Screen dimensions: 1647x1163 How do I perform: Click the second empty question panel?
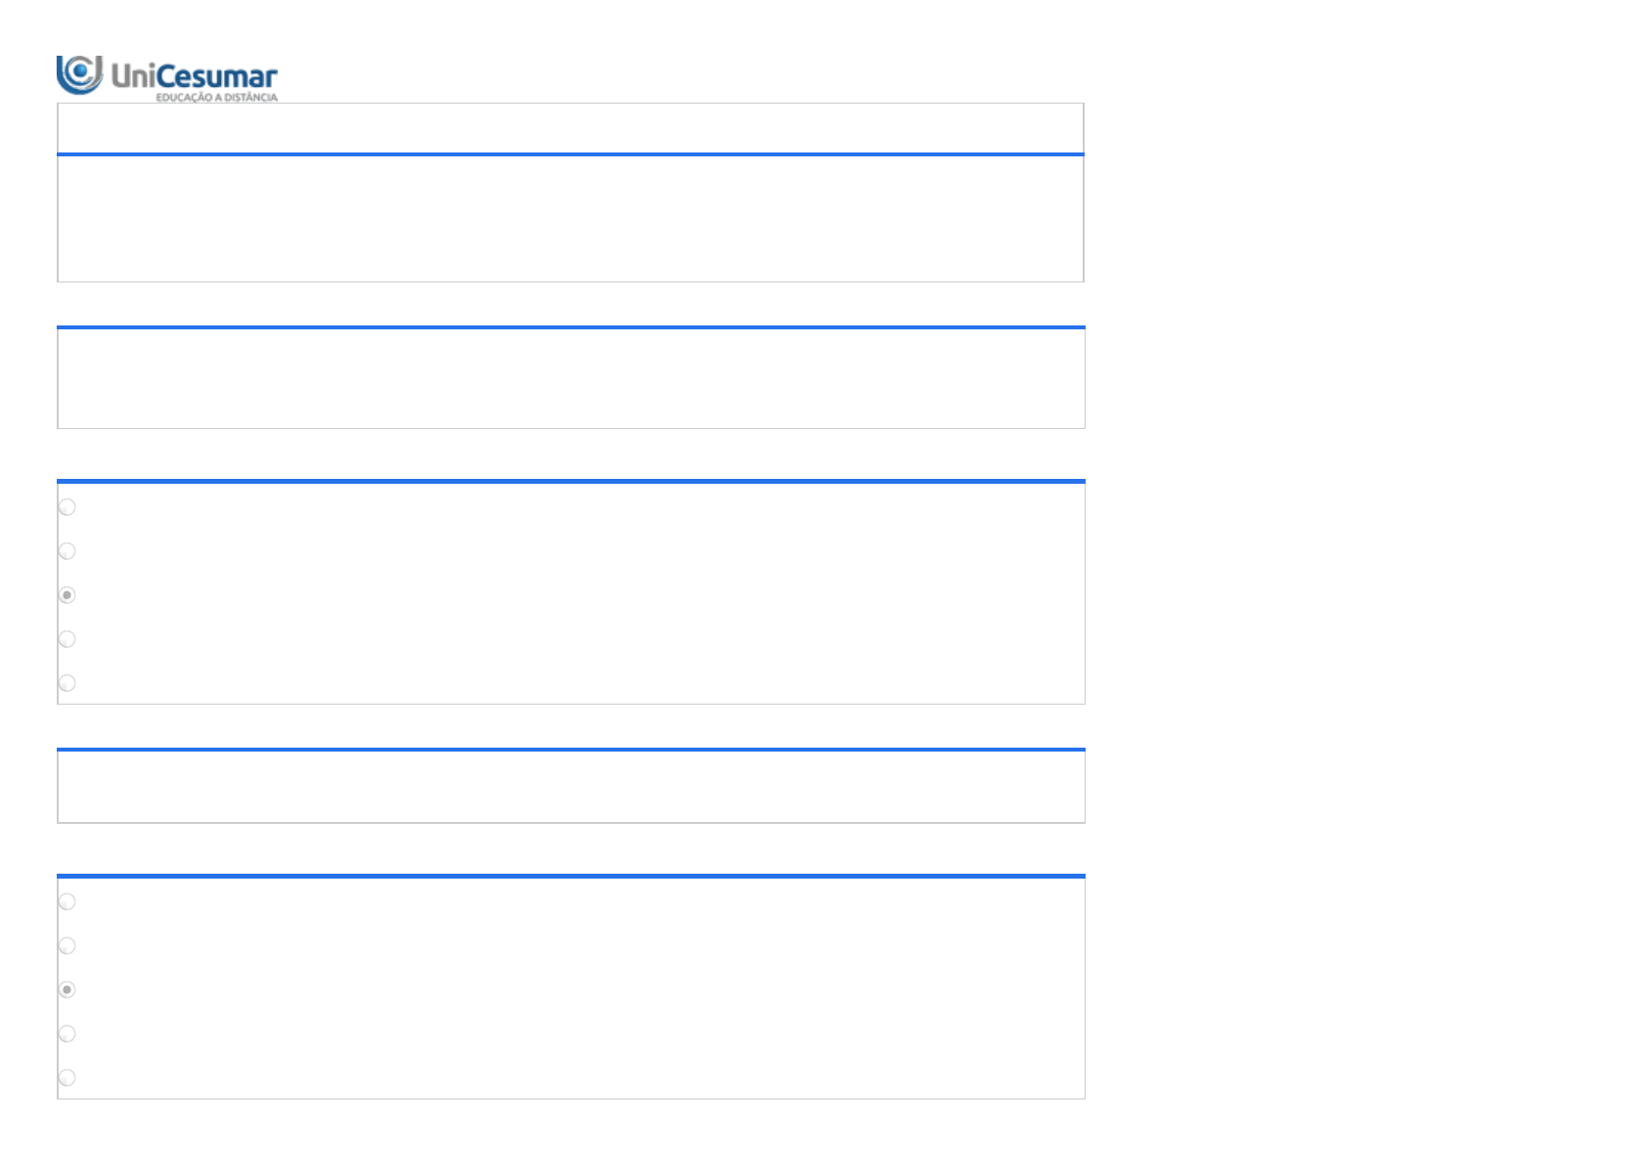click(x=570, y=378)
